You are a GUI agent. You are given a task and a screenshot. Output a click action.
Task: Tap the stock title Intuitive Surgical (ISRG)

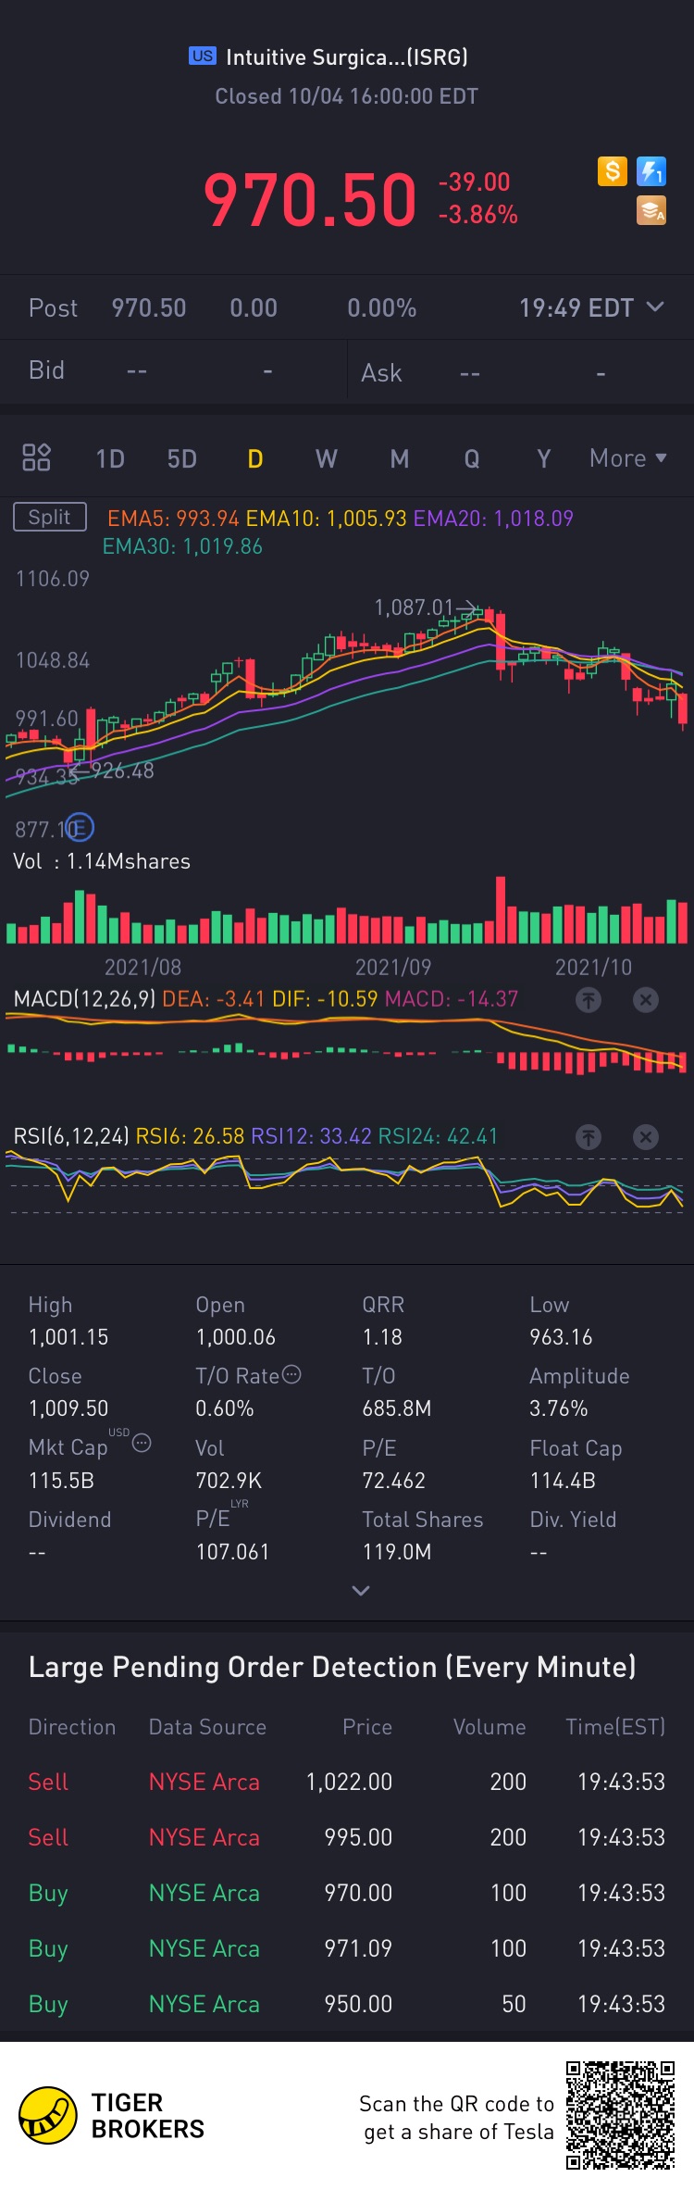point(347,57)
